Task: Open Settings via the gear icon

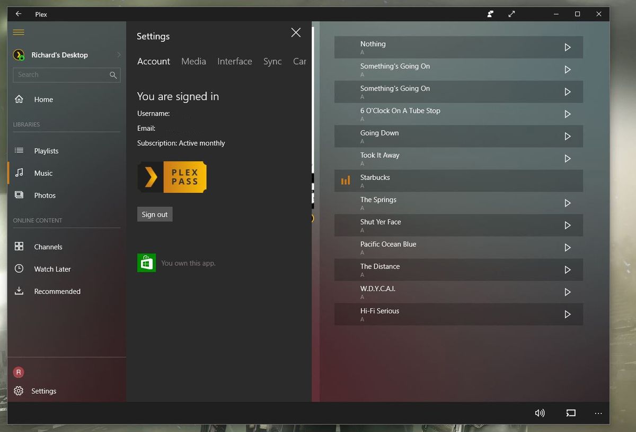Action: point(19,391)
